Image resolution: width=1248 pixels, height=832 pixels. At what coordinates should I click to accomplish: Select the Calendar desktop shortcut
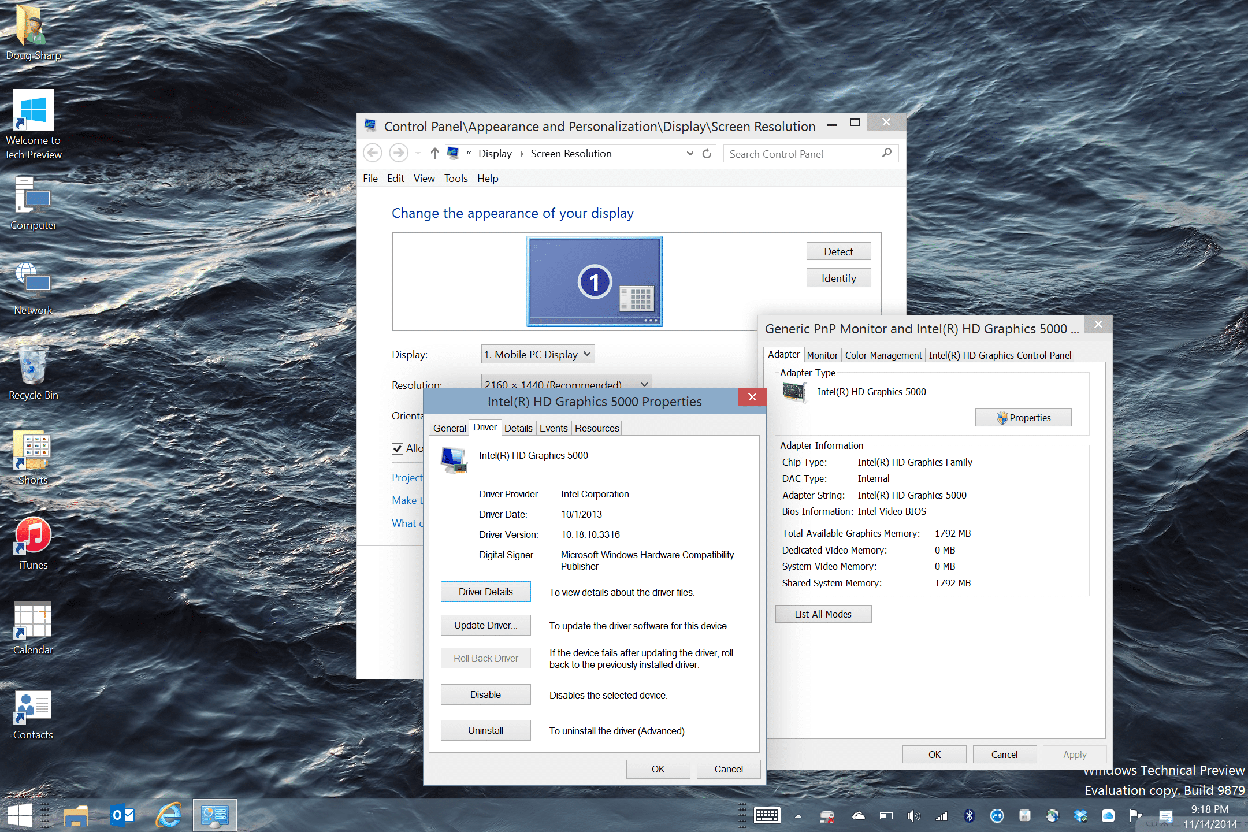coord(33,627)
